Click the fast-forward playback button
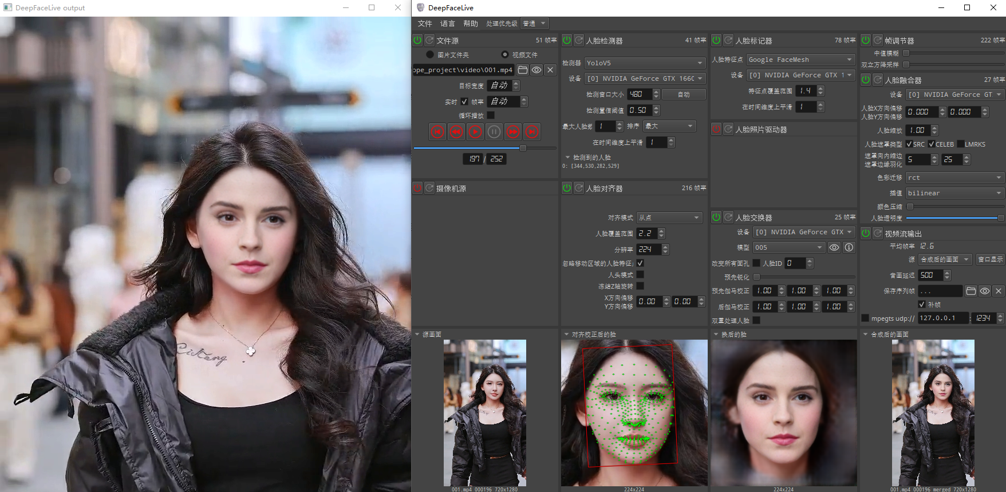1006x492 pixels. click(x=513, y=132)
